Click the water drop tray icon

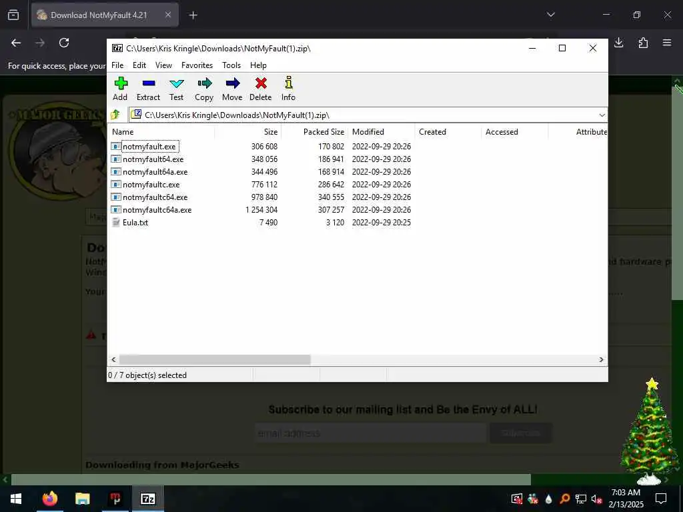[x=549, y=499]
